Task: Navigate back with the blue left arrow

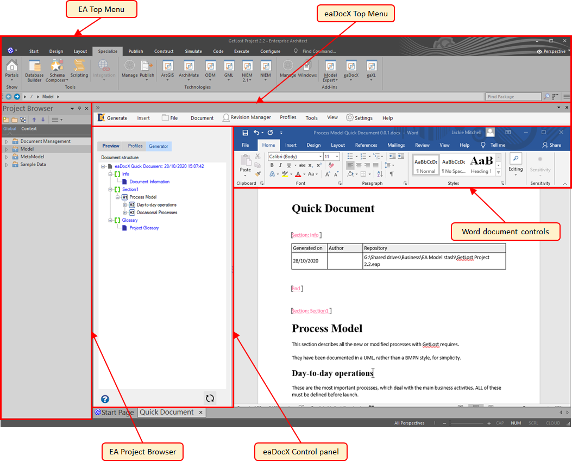Action: click(9, 97)
